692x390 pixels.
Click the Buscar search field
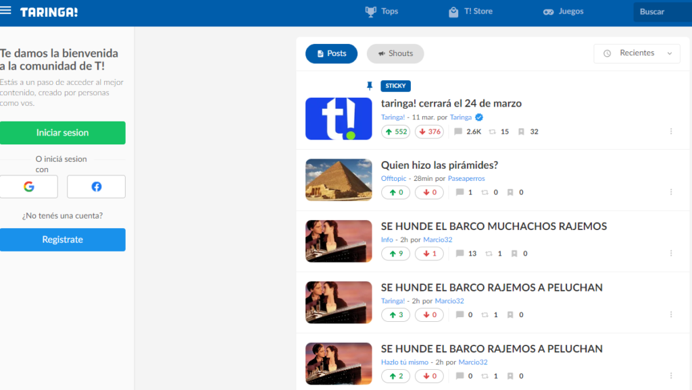pyautogui.click(x=661, y=11)
